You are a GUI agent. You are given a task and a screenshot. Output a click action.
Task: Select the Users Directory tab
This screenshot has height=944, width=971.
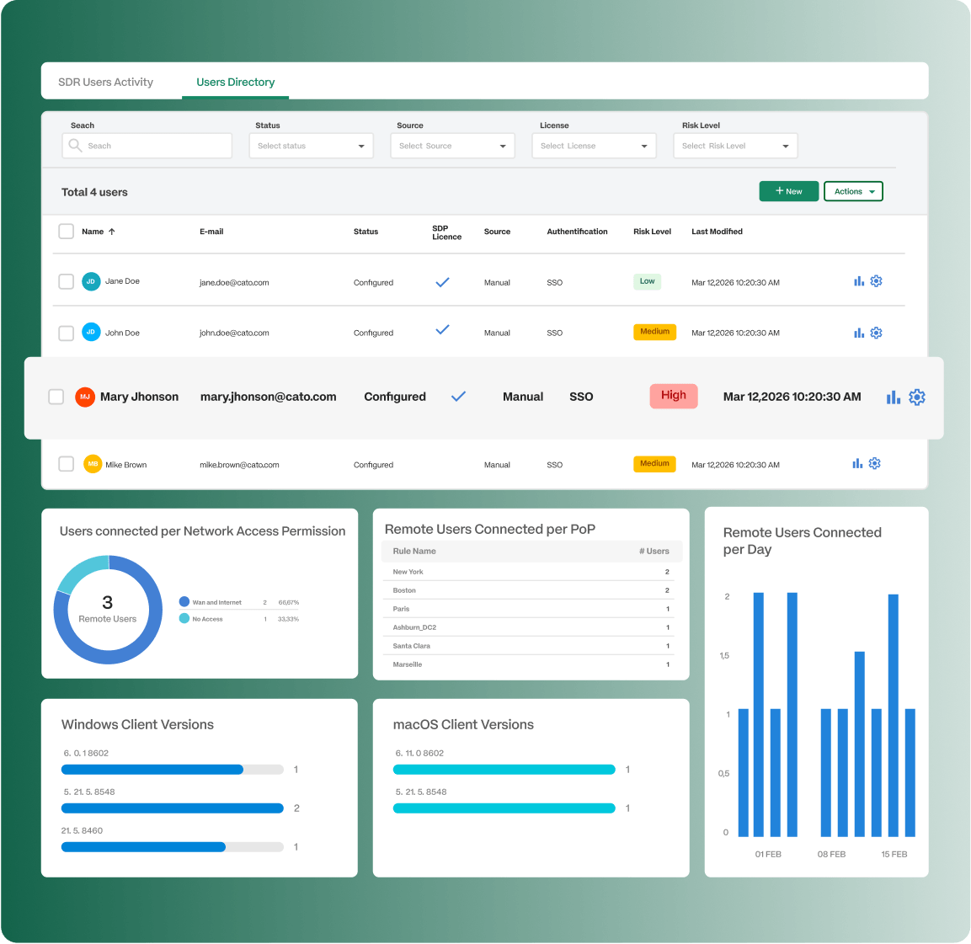236,83
